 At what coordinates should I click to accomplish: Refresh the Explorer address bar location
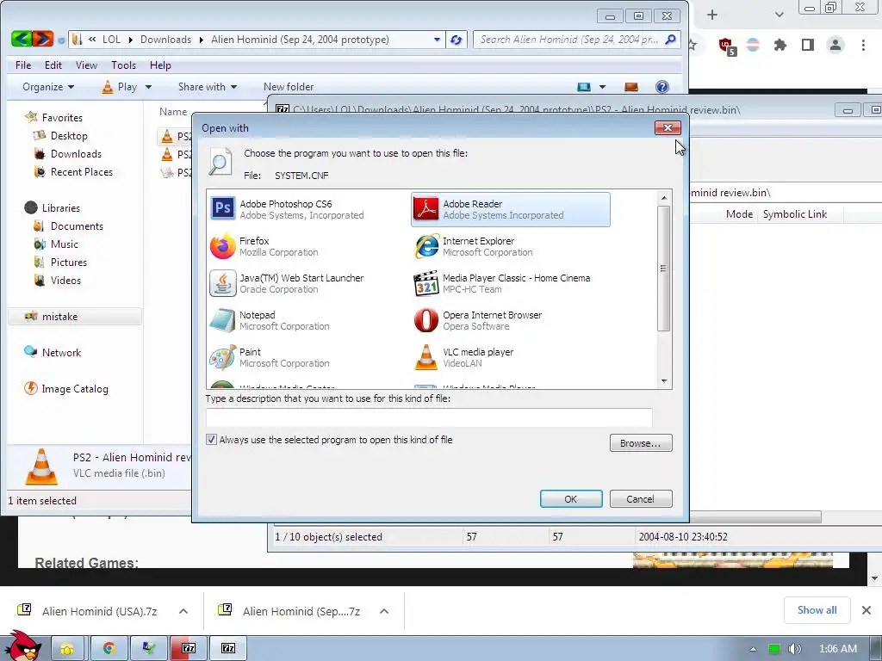457,40
